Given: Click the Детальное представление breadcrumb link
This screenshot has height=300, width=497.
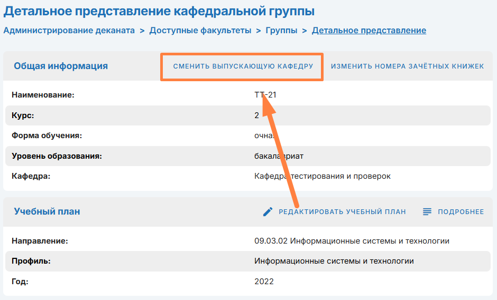Looking at the screenshot, I should coord(369,30).
